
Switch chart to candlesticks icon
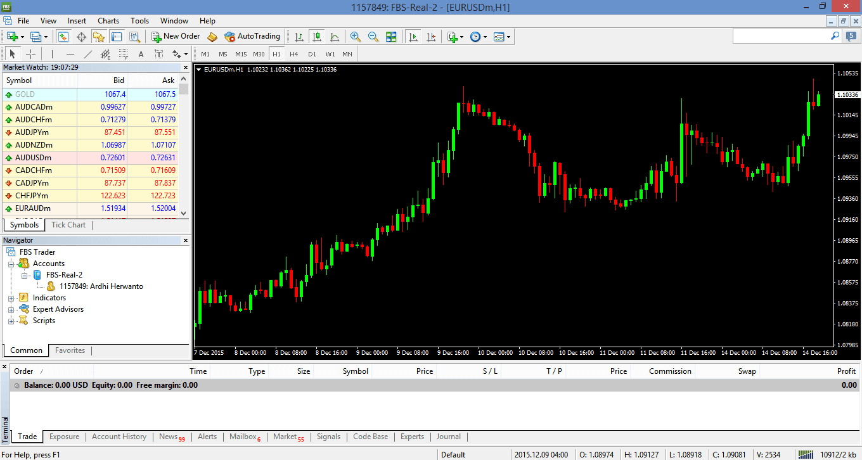pyautogui.click(x=317, y=37)
